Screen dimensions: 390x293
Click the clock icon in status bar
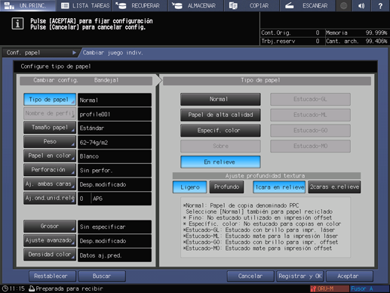(5, 288)
